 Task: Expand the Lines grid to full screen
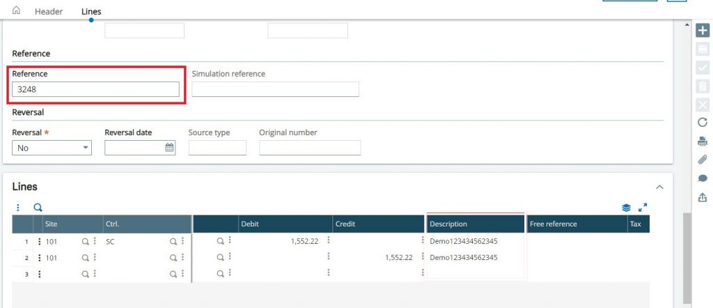pos(643,208)
